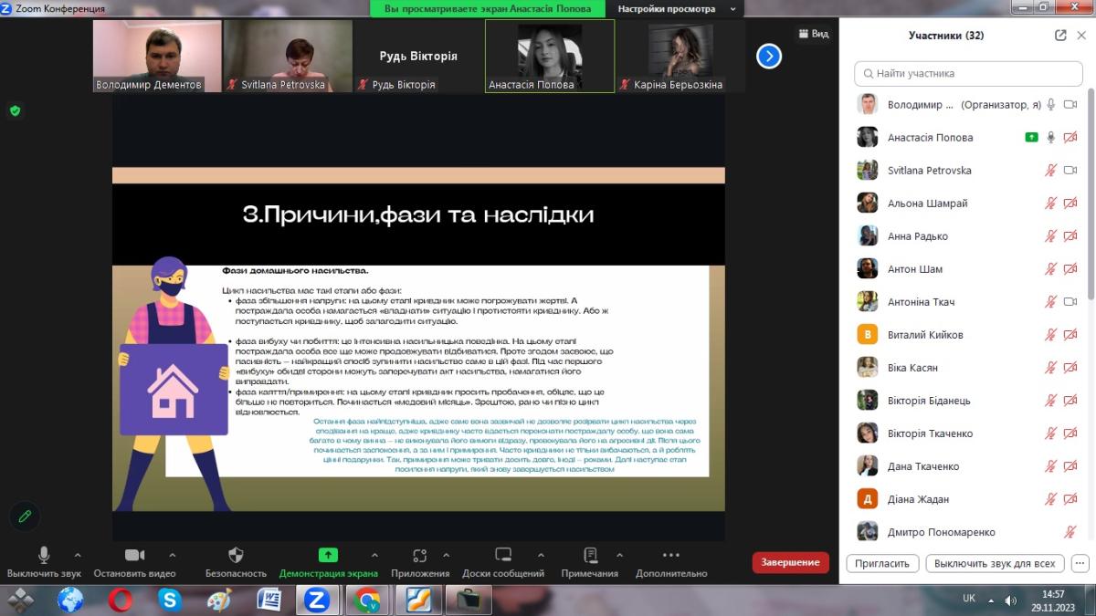1096x616 pixels.
Task: Open Skype from the Windows taskbar
Action: (x=169, y=600)
